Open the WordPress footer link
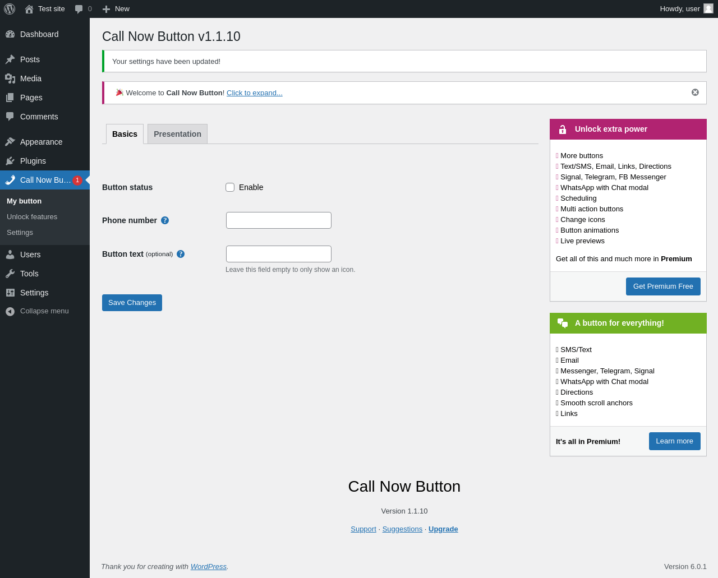Screen dimensions: 718x578 [209, 567]
